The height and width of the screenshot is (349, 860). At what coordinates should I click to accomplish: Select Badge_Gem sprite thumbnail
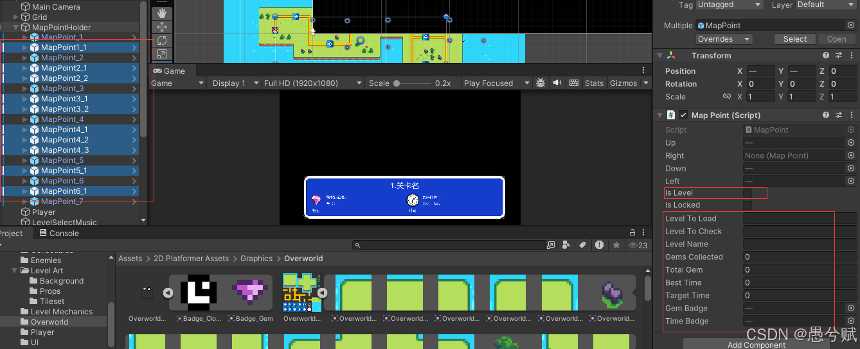pyautogui.click(x=250, y=293)
